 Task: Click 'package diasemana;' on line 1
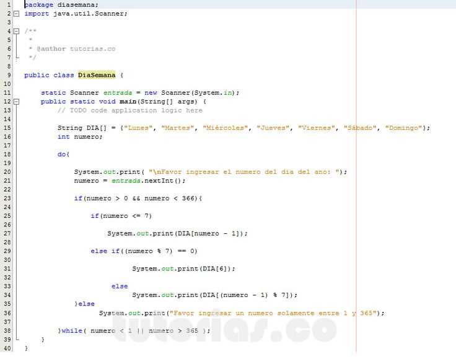tap(61, 5)
